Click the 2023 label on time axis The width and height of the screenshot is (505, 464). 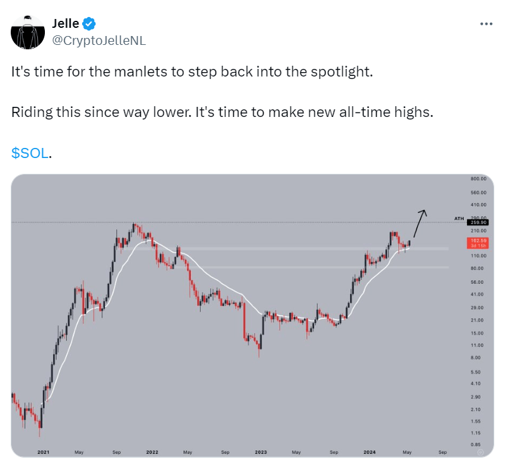coord(261,453)
